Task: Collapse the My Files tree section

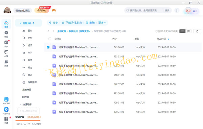Action: point(21,23)
